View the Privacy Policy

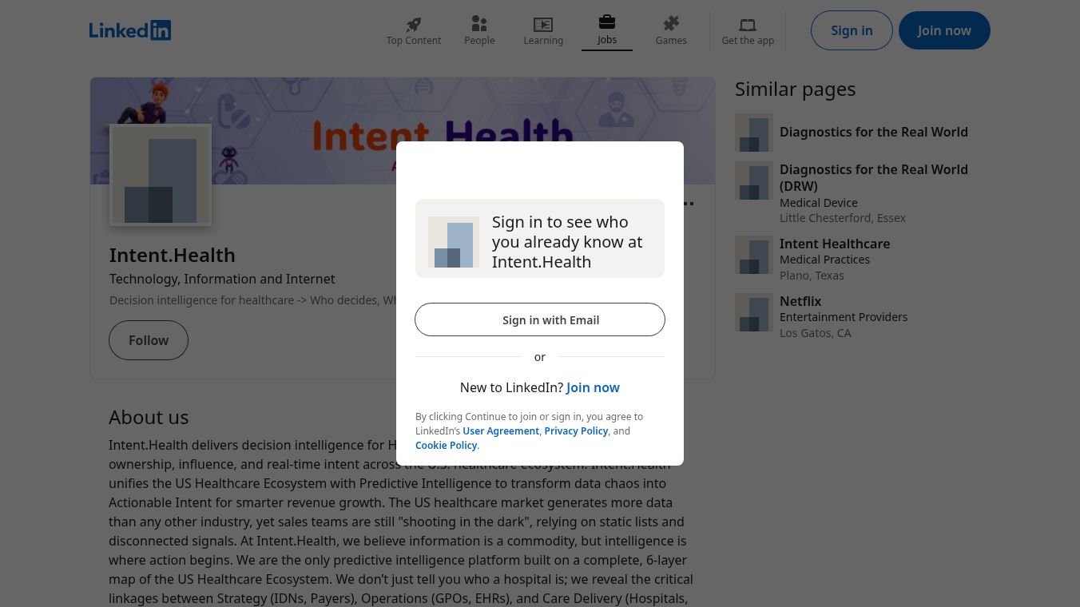(576, 430)
